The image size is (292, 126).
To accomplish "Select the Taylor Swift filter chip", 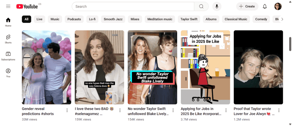I will click(189, 19).
